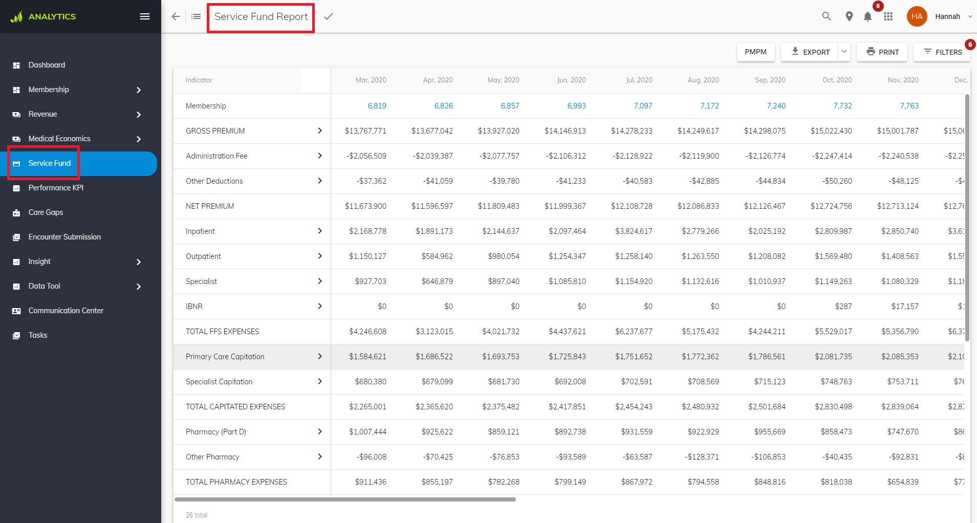This screenshot has width=977, height=523.
Task: Click the location pin icon
Action: point(849,16)
